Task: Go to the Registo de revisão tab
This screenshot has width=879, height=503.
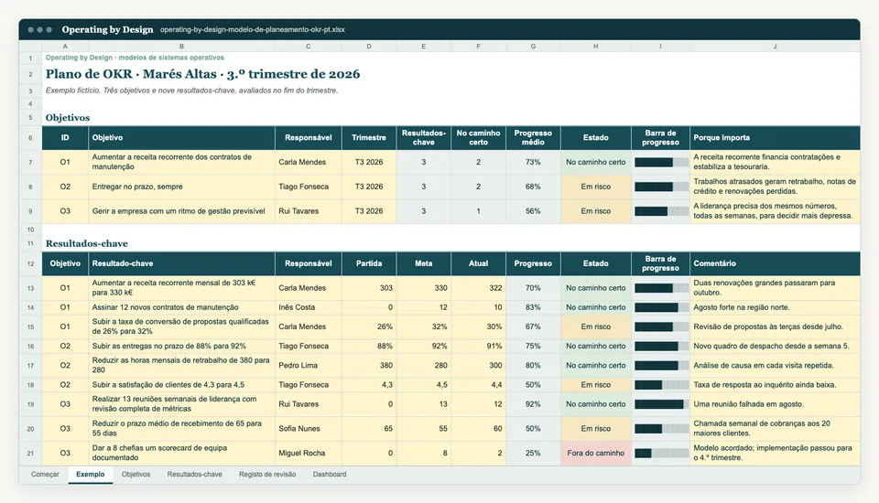Action: pos(267,475)
